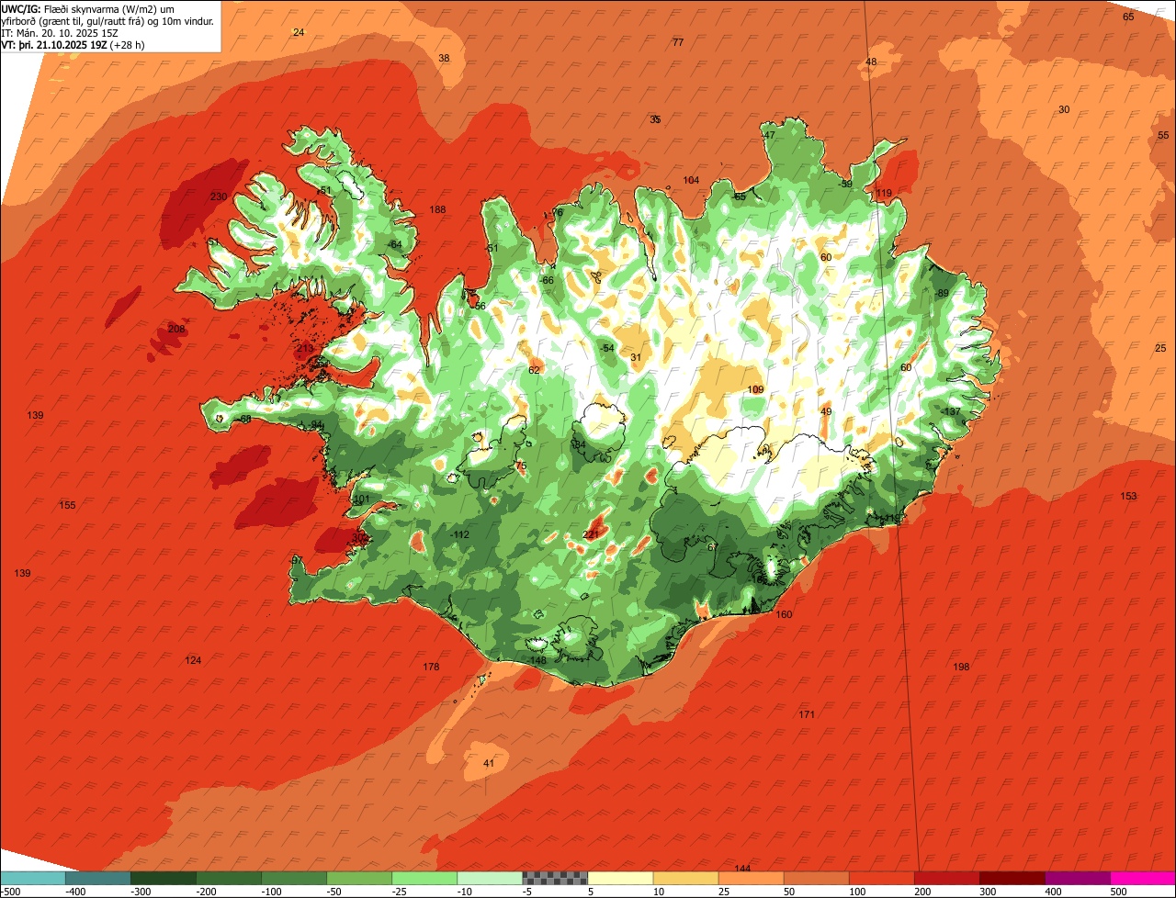Click the 200 to 300 red legend swatch
The height and width of the screenshot is (898, 1176).
click(945, 878)
